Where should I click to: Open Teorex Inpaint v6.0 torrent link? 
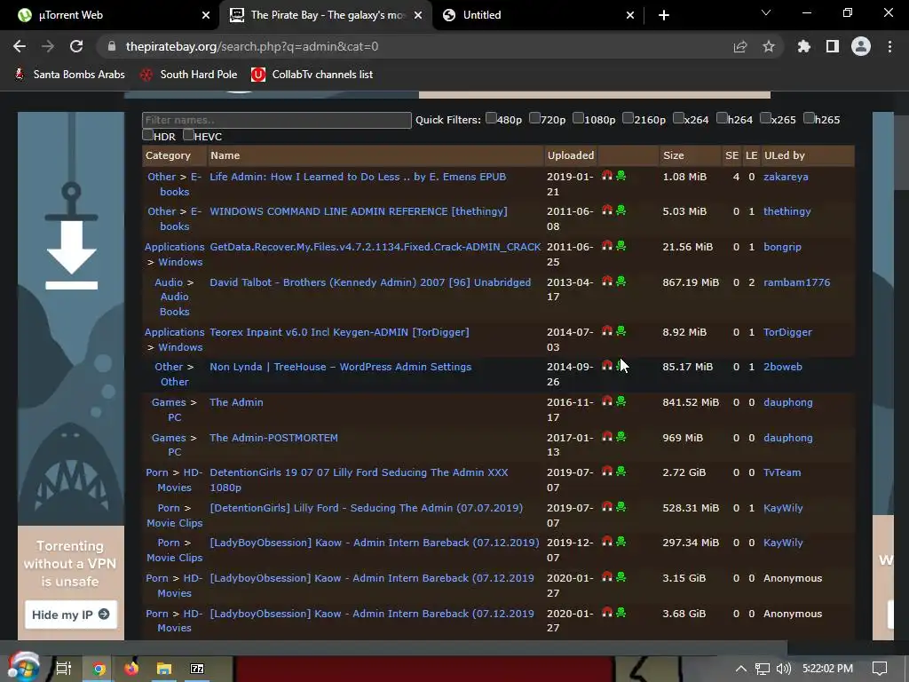point(339,332)
